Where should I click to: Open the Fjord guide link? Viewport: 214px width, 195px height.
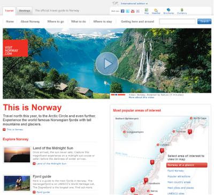click(x=43, y=192)
